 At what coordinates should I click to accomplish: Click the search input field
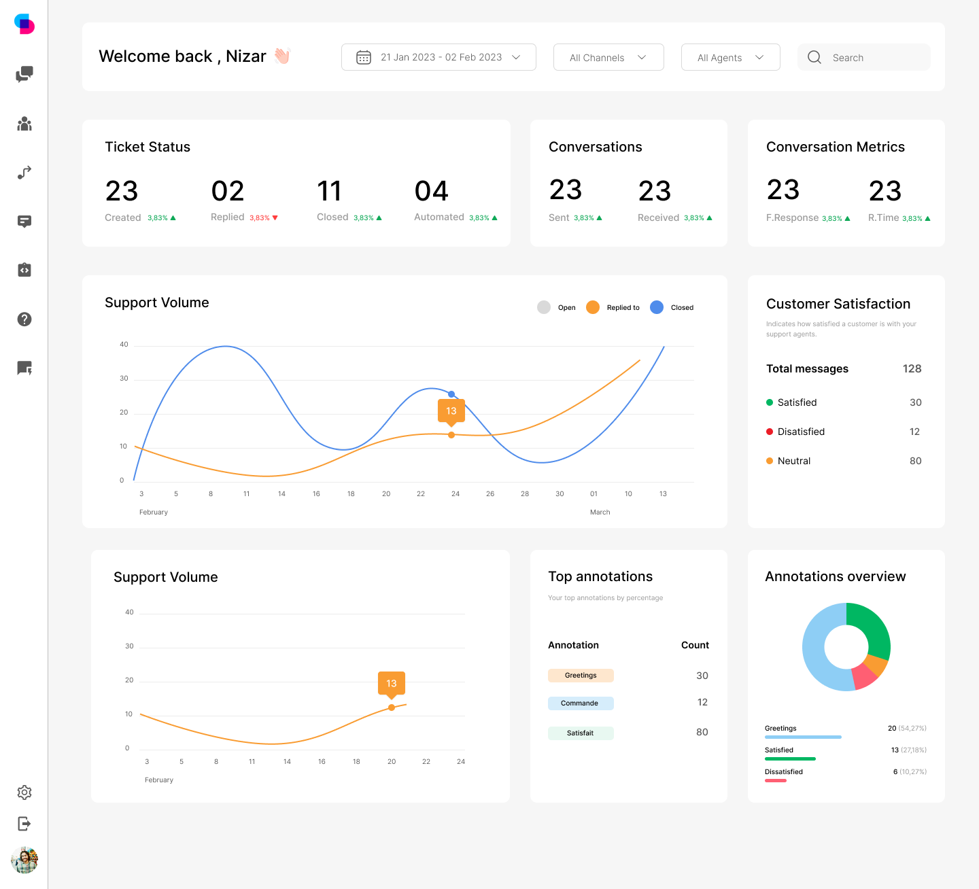(x=863, y=57)
